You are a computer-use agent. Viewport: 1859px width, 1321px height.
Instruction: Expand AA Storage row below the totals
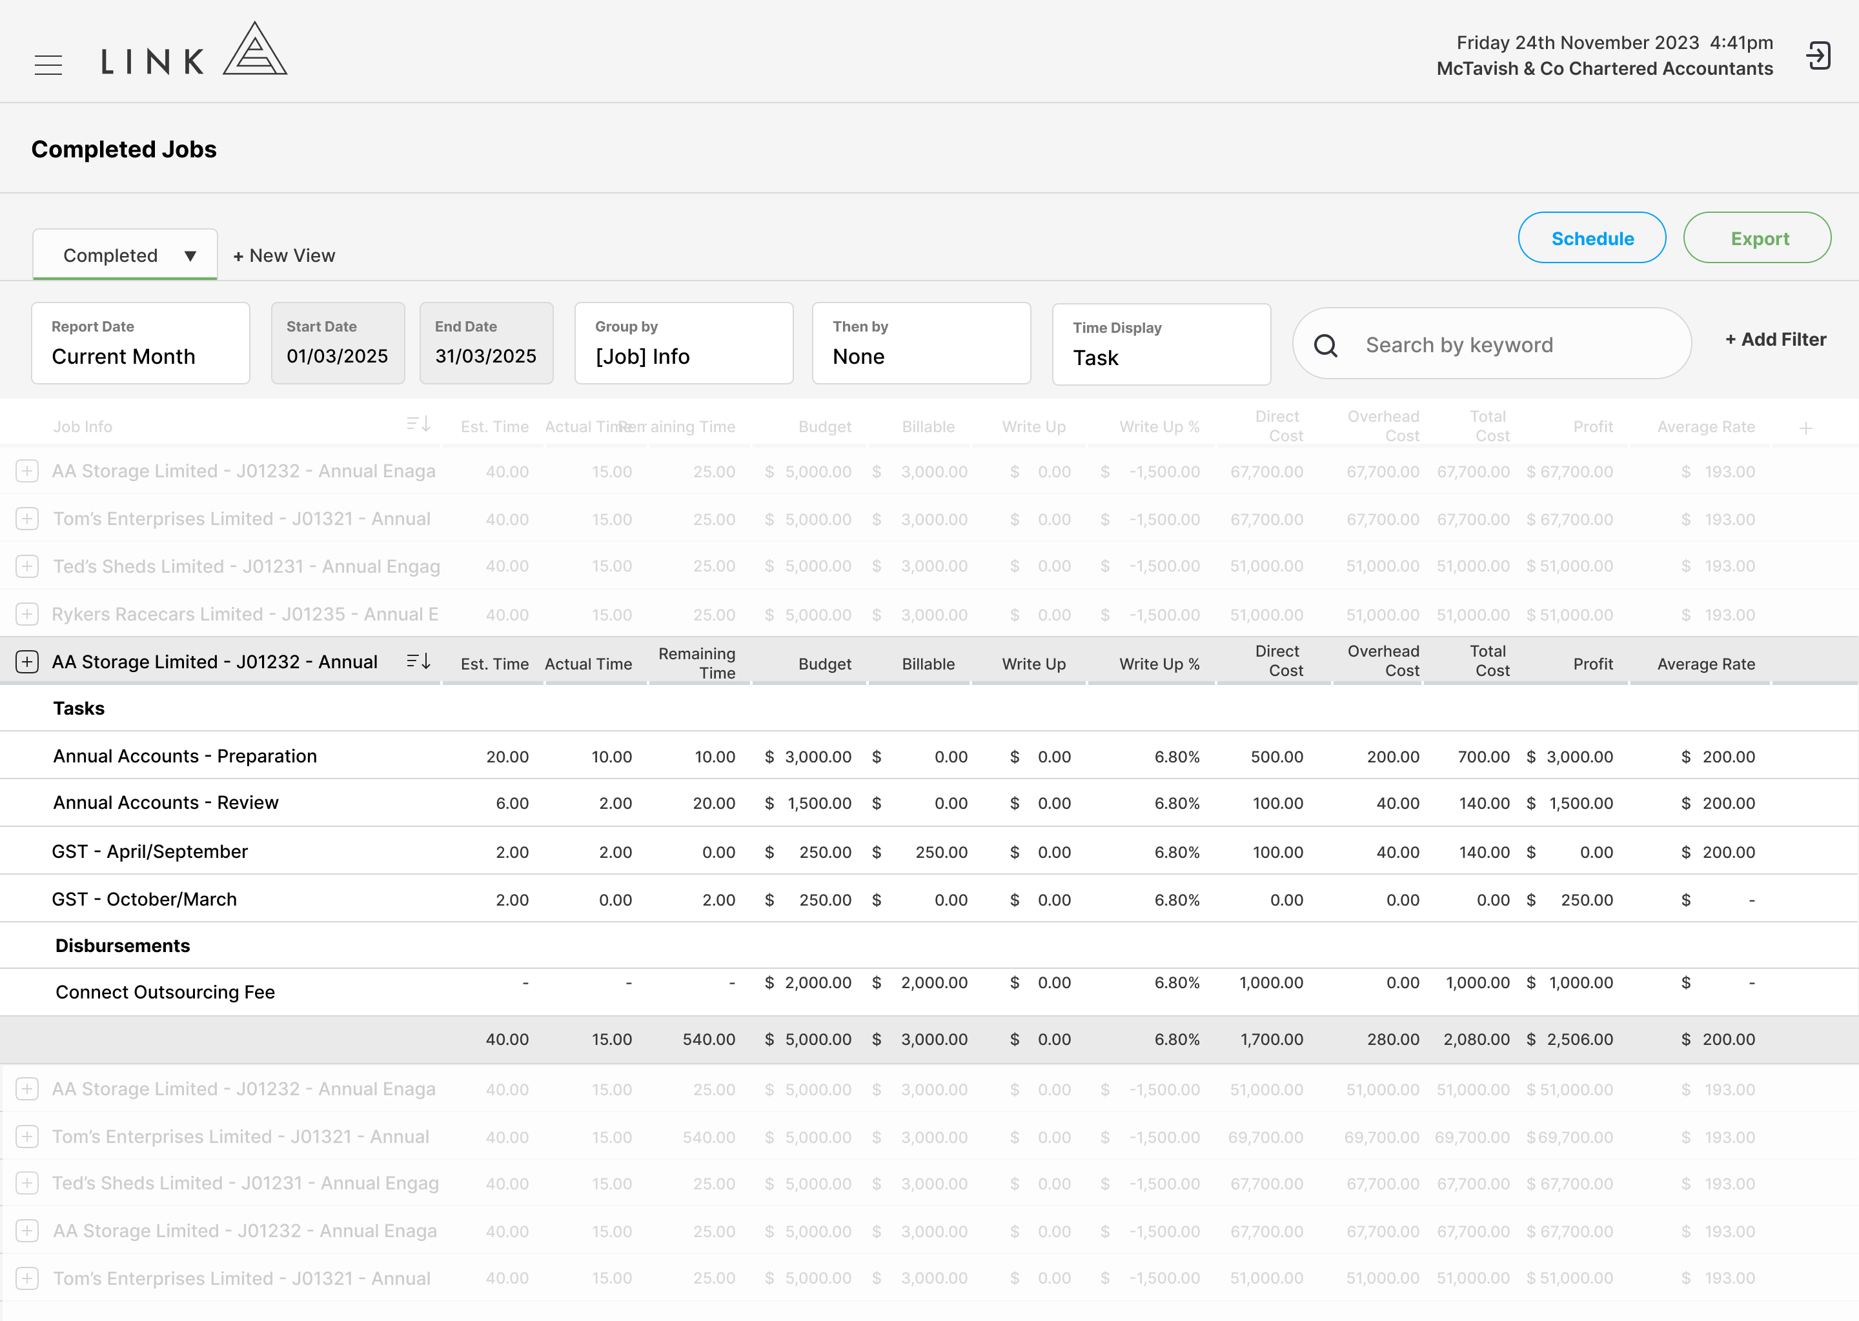(x=27, y=1089)
